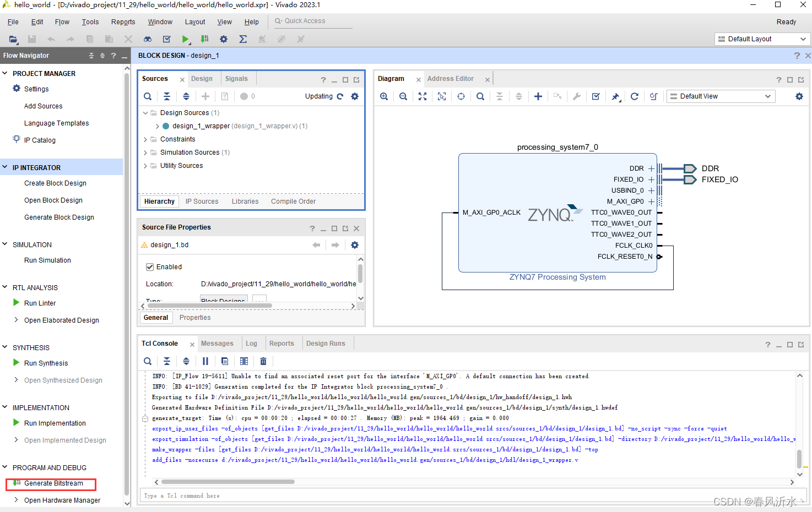Click Quick Access search field
The height and width of the screenshot is (512, 812).
click(x=313, y=21)
